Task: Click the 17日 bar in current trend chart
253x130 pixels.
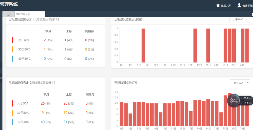Action: point(191,118)
